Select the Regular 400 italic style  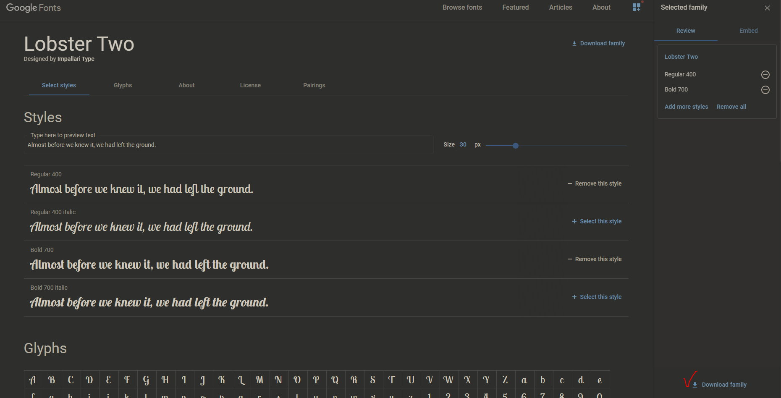597,221
